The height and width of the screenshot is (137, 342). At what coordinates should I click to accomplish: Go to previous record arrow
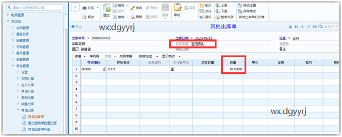[302, 27]
